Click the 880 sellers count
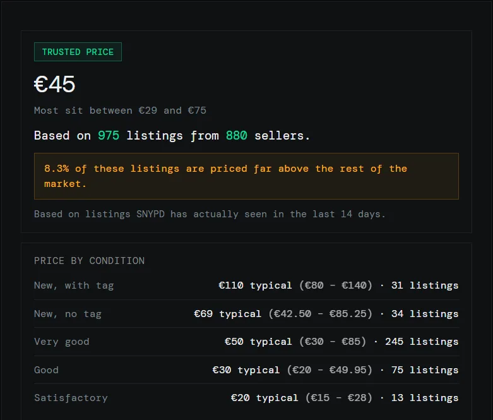This screenshot has height=420, width=493. [237, 136]
